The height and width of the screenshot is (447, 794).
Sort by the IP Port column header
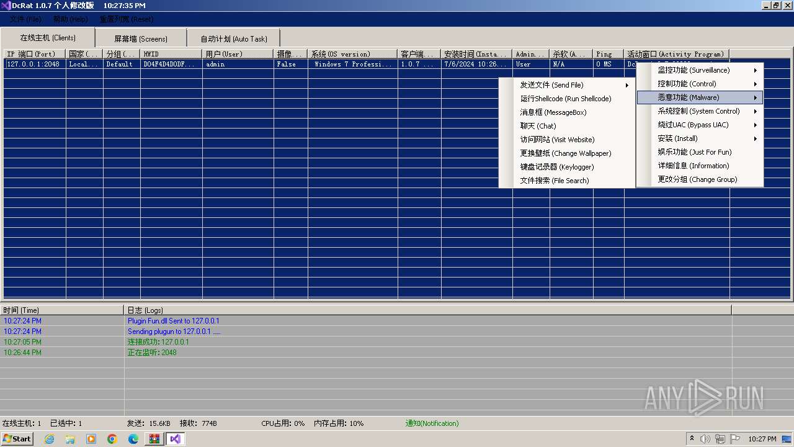[x=35, y=54]
